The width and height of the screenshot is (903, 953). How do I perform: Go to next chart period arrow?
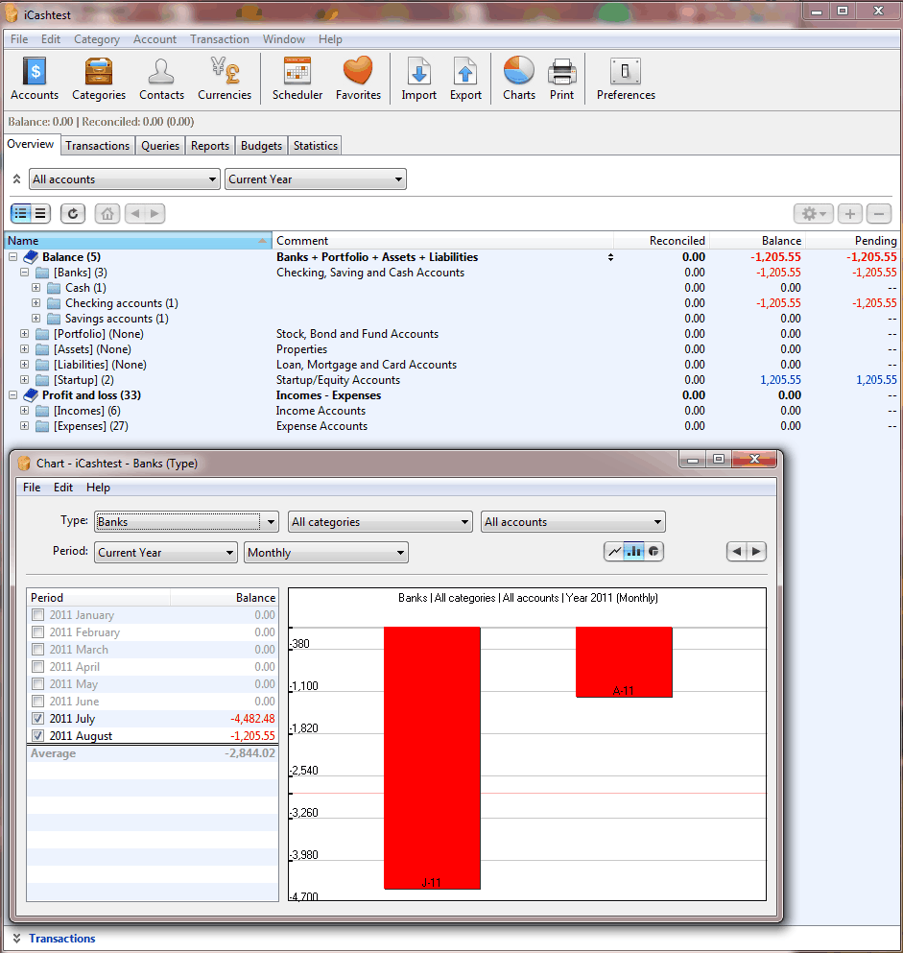[x=756, y=551]
